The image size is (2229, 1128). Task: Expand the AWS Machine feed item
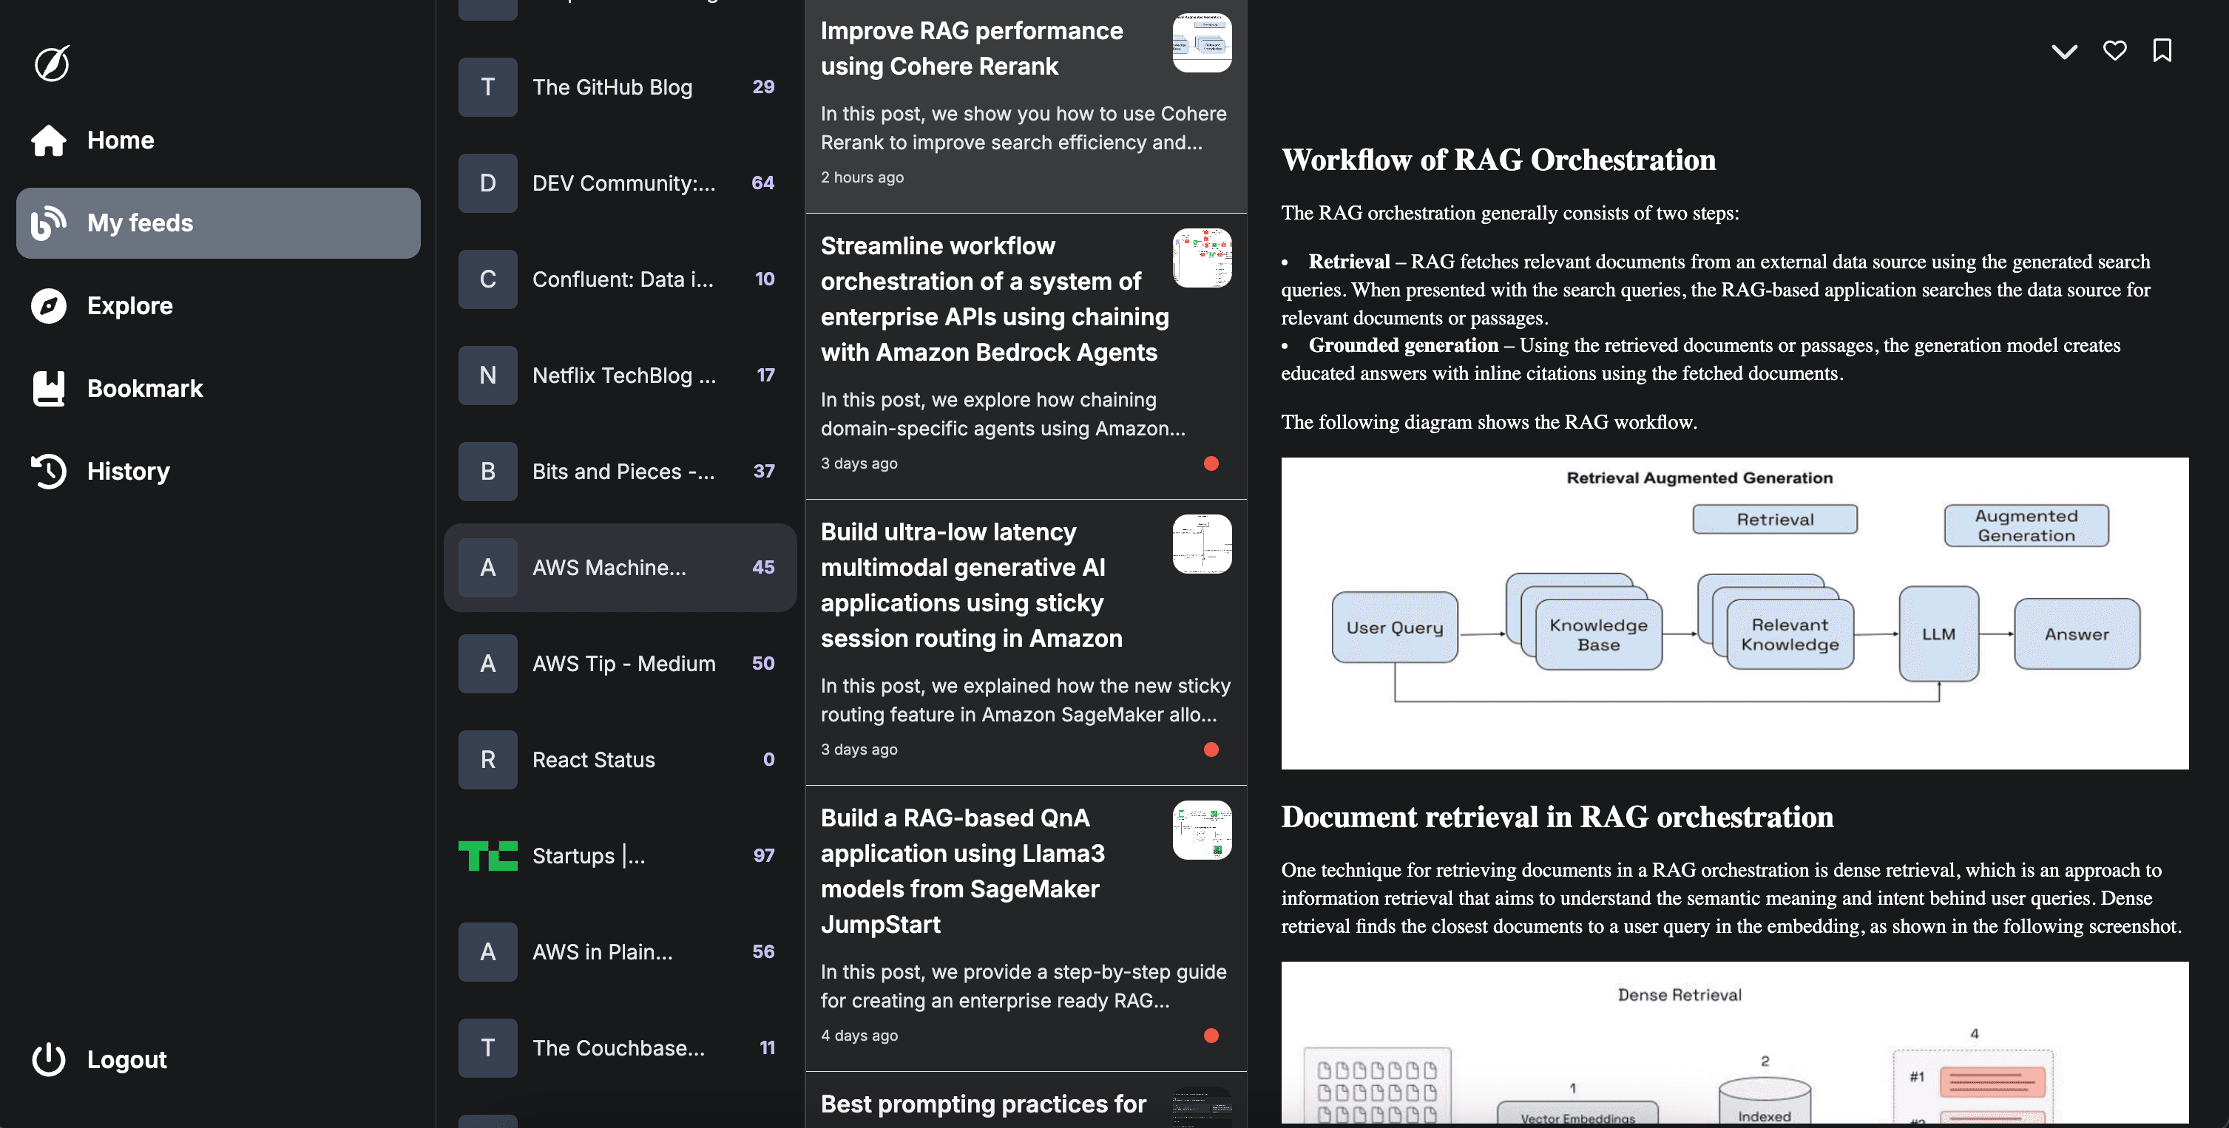click(619, 567)
